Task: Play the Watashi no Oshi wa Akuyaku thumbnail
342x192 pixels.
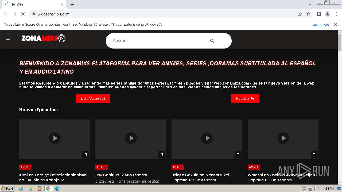Action: tap(283, 138)
